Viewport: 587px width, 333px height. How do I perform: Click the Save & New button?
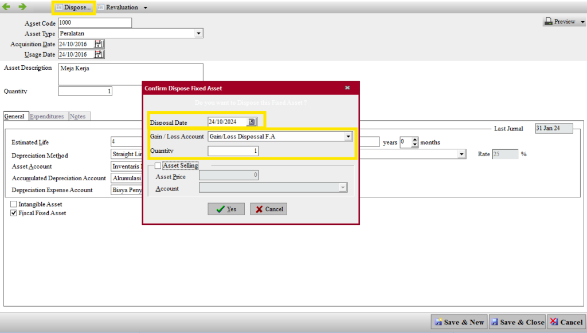(x=459, y=322)
